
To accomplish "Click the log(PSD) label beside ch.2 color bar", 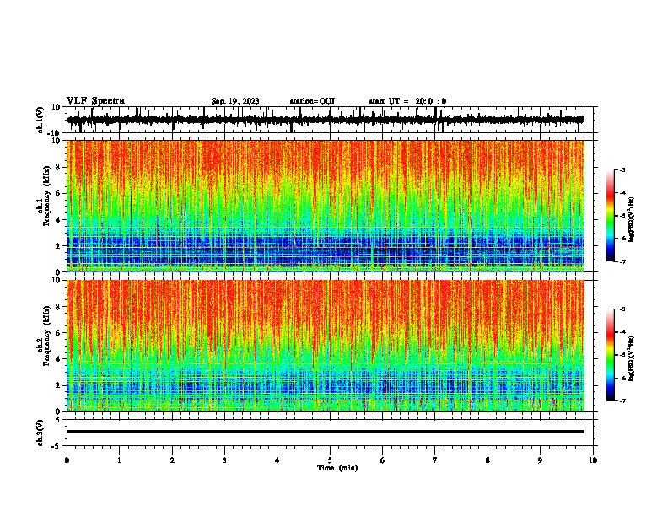I will pos(631,358).
